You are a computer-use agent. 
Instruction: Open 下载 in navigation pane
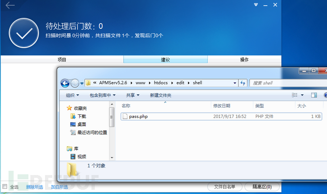pyautogui.click(x=82, y=116)
